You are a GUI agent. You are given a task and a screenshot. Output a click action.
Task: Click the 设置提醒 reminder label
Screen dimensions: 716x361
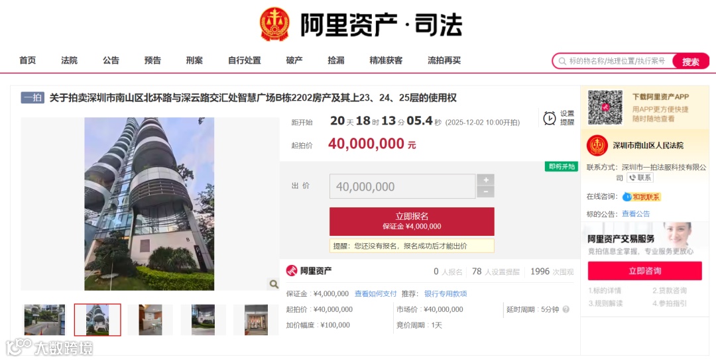tap(567, 118)
